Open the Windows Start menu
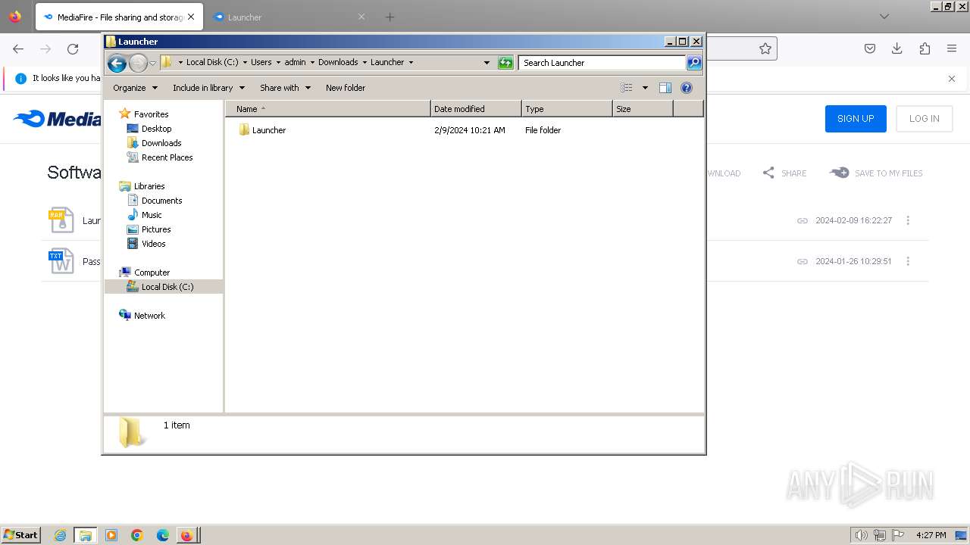The width and height of the screenshot is (970, 545). pyautogui.click(x=20, y=535)
